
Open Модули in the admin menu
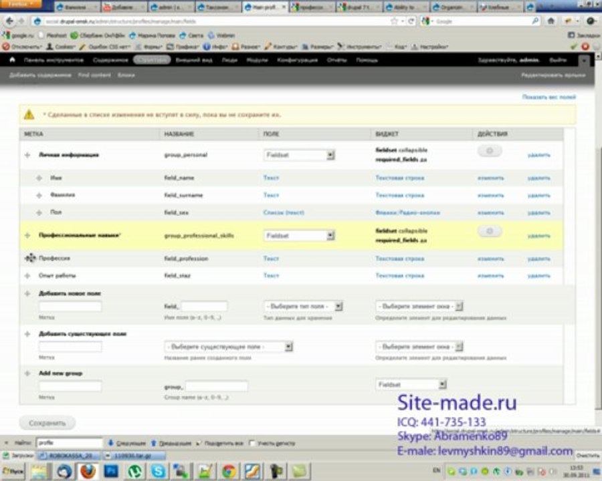258,60
